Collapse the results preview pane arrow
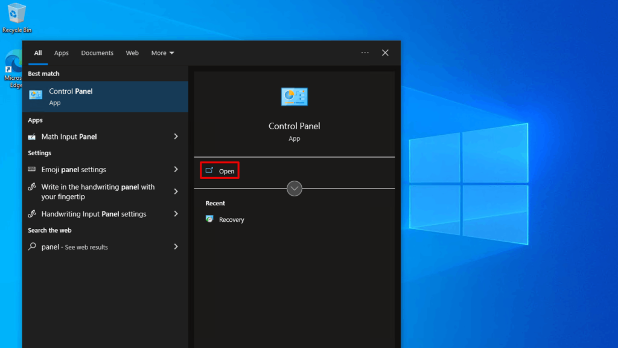 coord(294,188)
